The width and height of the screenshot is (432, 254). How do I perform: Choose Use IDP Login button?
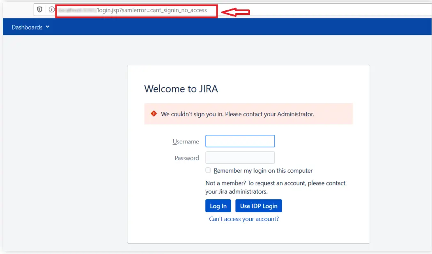[x=259, y=206]
